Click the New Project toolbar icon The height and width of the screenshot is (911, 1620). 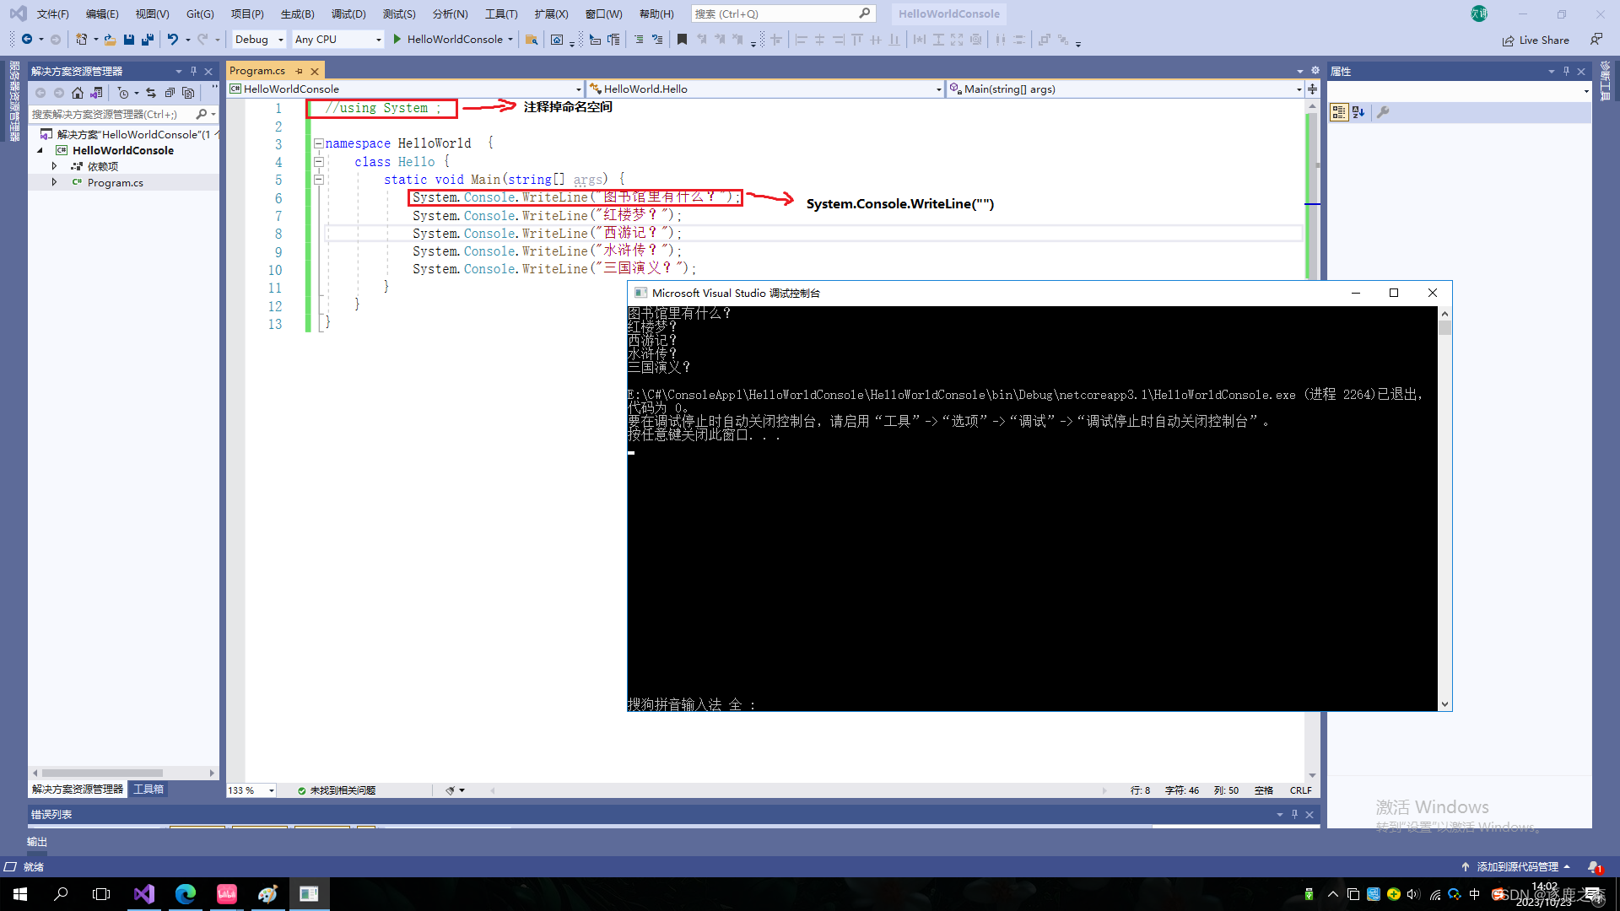point(81,40)
